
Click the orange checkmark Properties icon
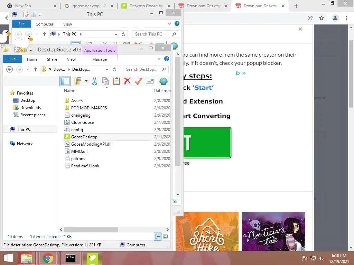138,81
